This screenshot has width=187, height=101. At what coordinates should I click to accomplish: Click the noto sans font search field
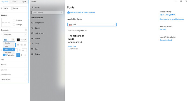pos(92,25)
